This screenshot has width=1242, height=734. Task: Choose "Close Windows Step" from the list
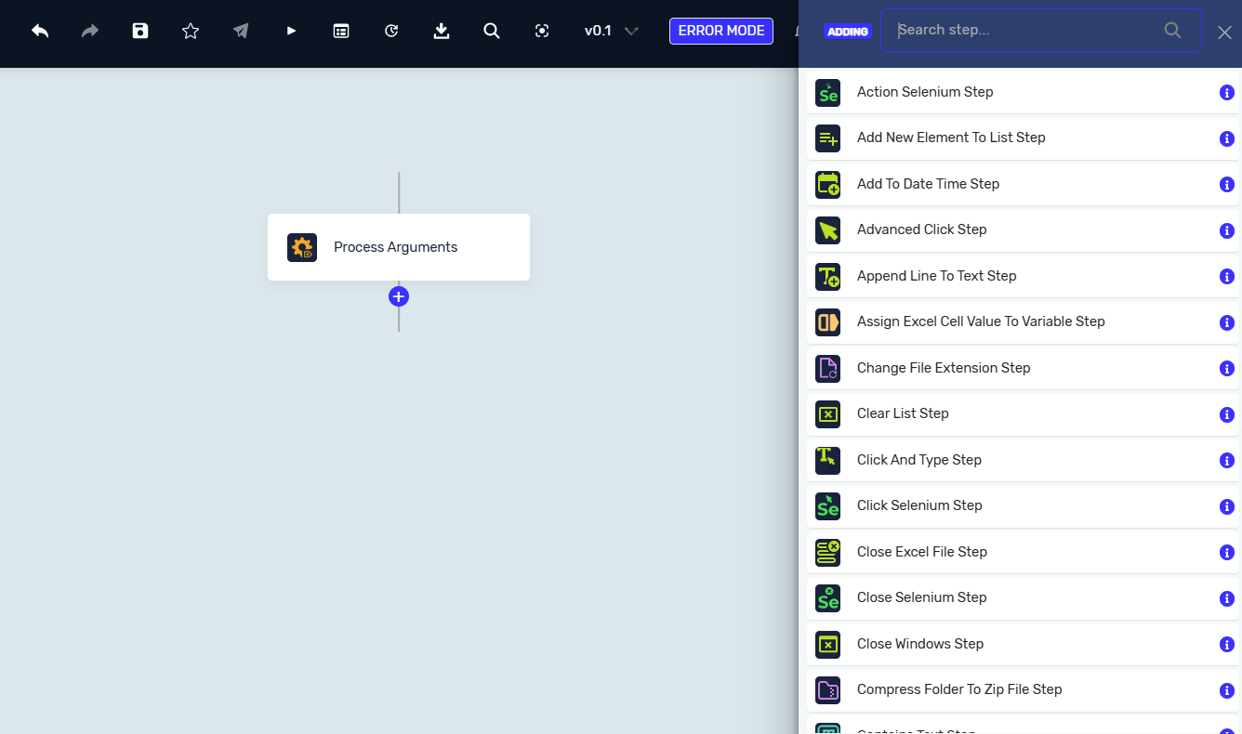click(1023, 644)
